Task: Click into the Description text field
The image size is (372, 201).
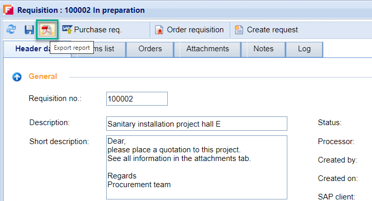Action: (x=197, y=124)
